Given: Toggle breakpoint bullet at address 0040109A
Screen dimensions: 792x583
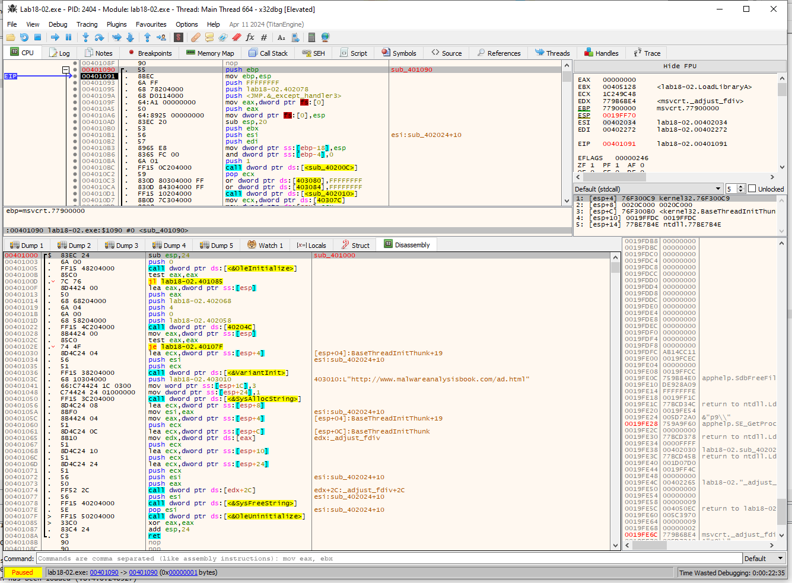Looking at the screenshot, I should pos(75,96).
